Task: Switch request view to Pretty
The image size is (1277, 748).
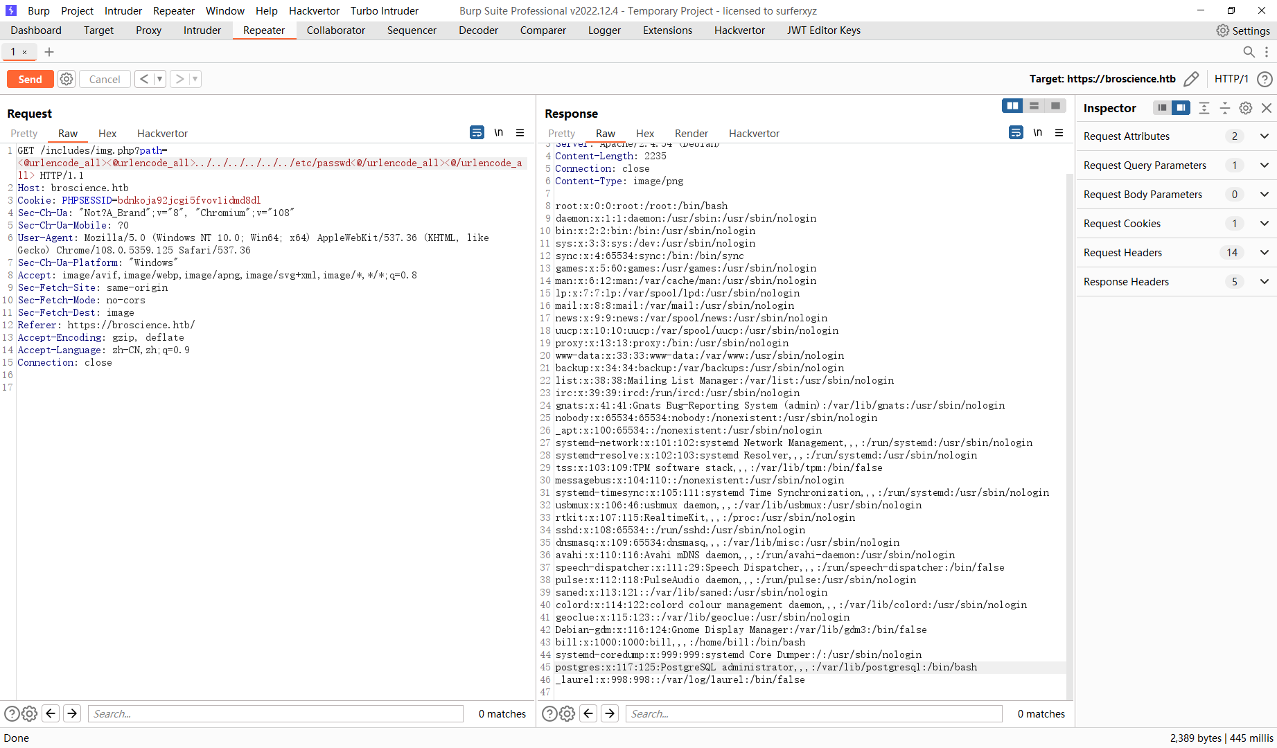Action: click(24, 134)
